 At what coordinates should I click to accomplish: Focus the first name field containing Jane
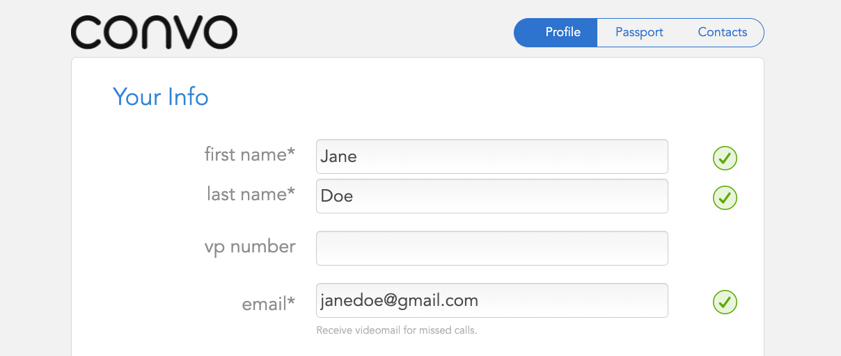tap(492, 157)
